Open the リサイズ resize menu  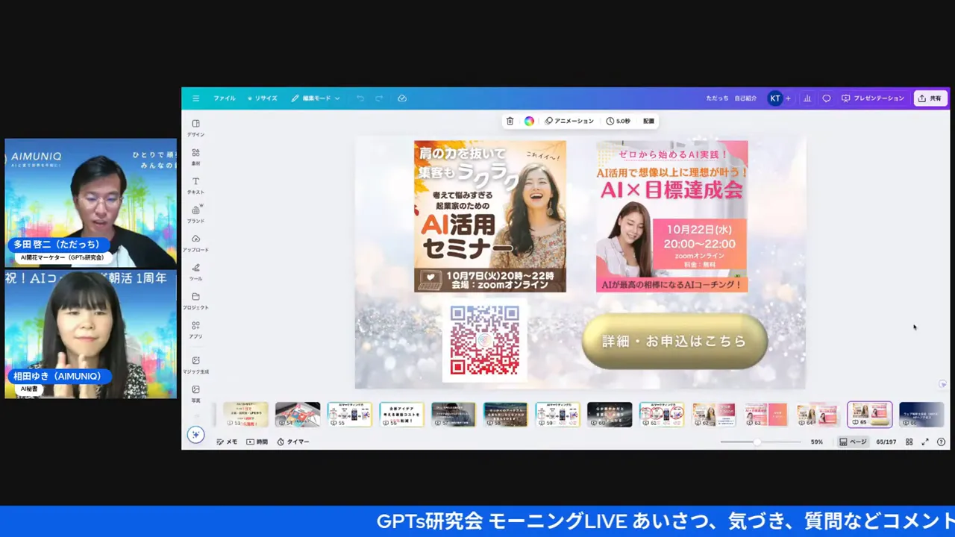[262, 98]
